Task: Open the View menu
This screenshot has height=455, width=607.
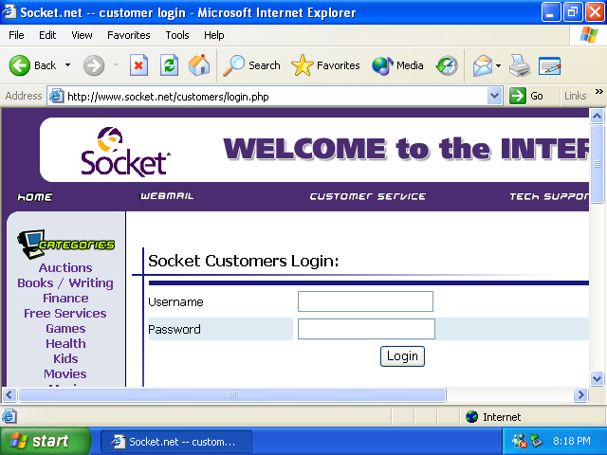Action: 82,35
